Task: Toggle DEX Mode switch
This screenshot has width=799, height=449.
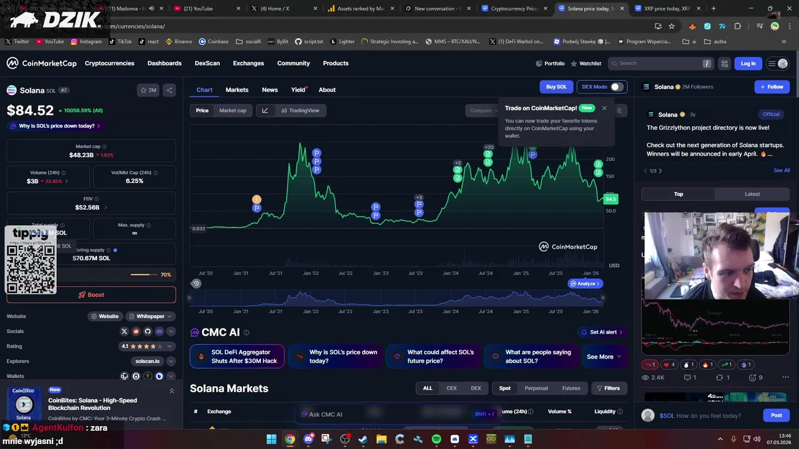Action: click(617, 87)
